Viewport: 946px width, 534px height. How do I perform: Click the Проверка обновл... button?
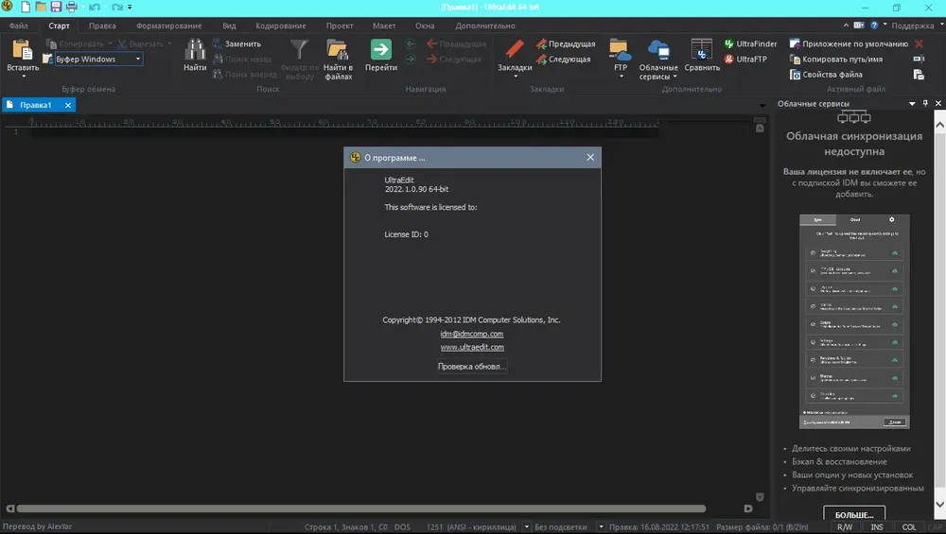click(x=472, y=367)
